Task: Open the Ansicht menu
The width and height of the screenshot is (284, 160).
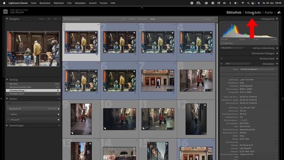Action: (93, 3)
